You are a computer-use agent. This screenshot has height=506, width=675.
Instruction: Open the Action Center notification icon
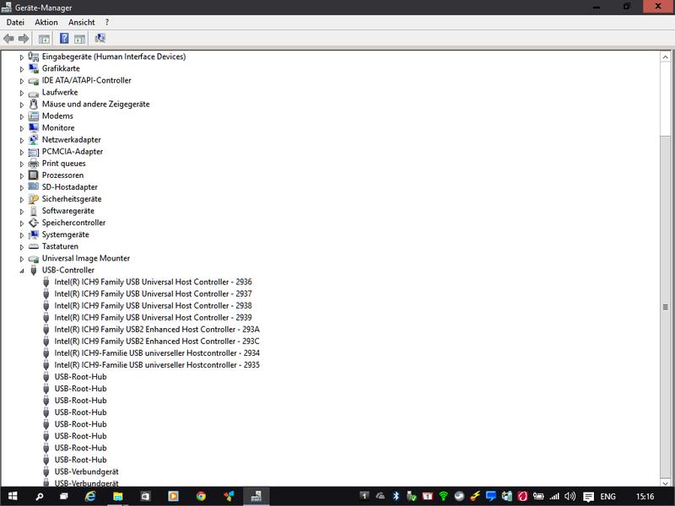tap(588, 497)
